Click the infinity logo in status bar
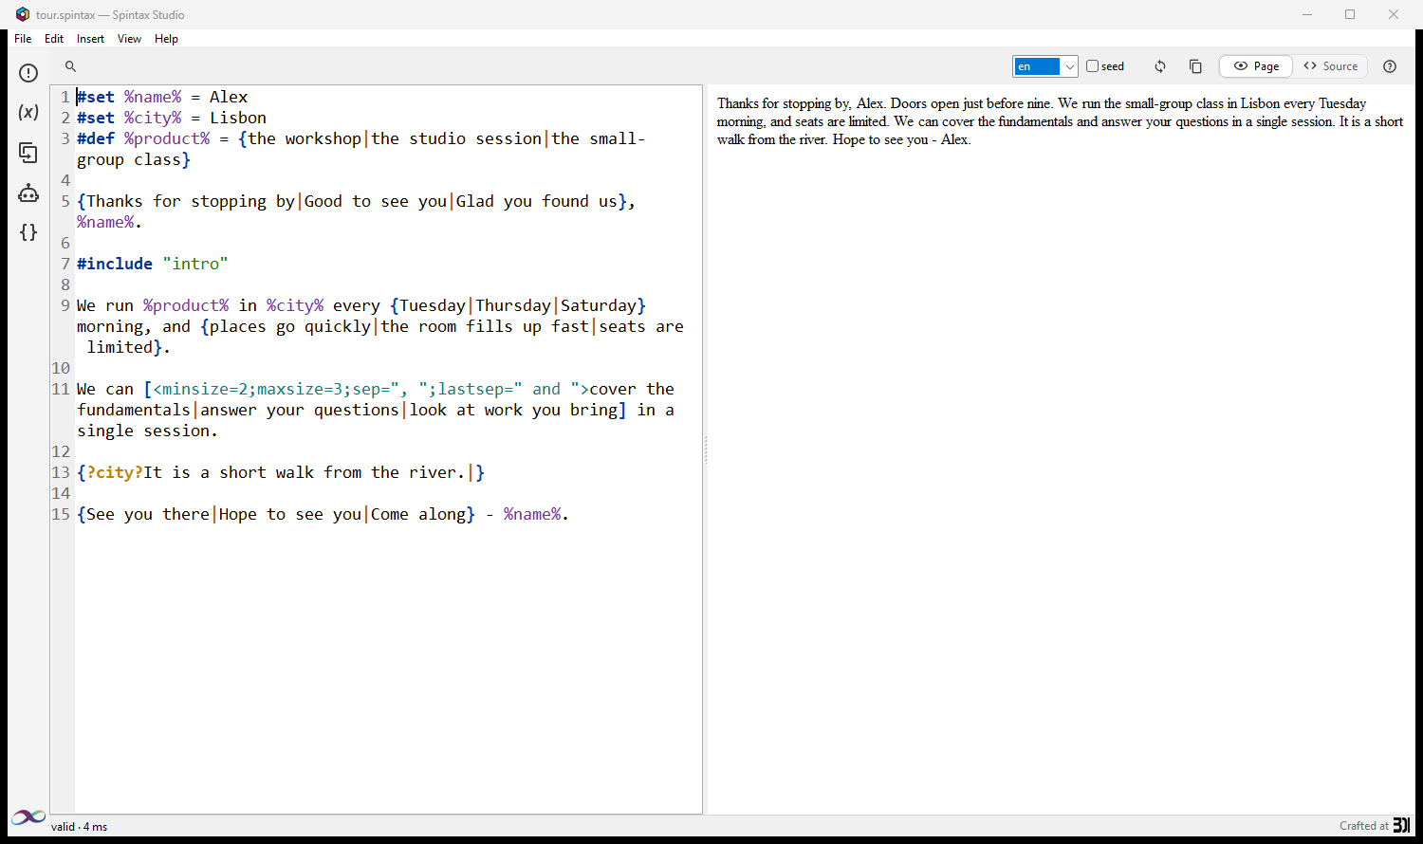This screenshot has height=844, width=1423. pos(28,817)
